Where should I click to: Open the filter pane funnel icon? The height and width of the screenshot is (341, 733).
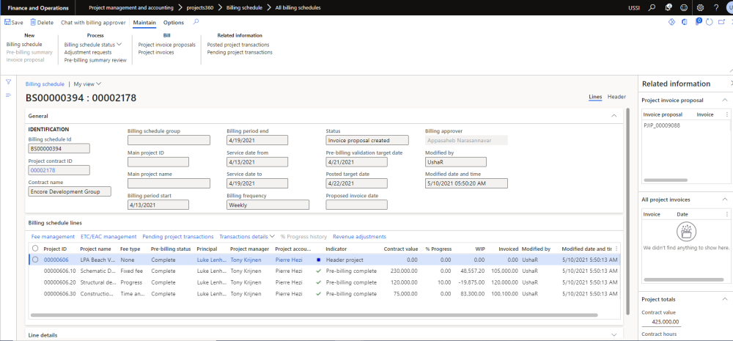pos(9,82)
